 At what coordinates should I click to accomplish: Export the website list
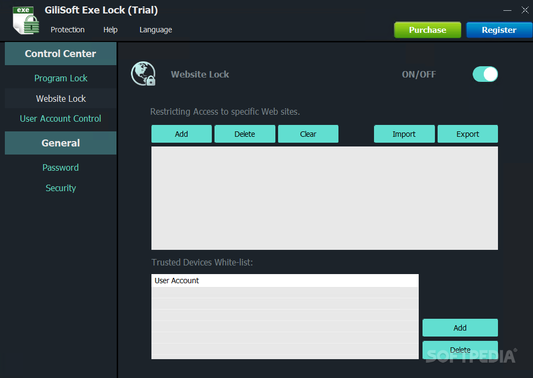(468, 134)
